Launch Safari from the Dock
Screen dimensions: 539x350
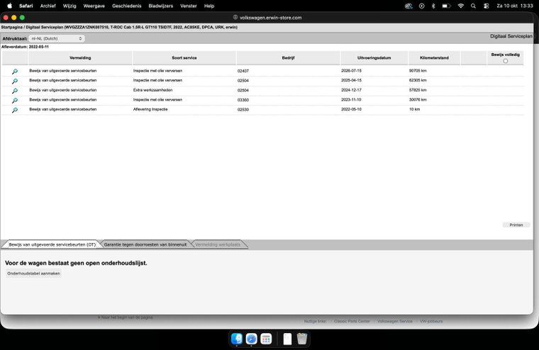coord(251,339)
